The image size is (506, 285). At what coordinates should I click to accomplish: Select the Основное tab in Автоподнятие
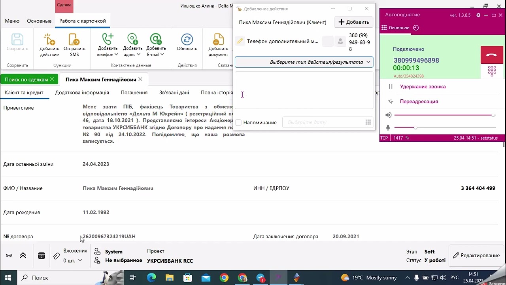click(395, 28)
